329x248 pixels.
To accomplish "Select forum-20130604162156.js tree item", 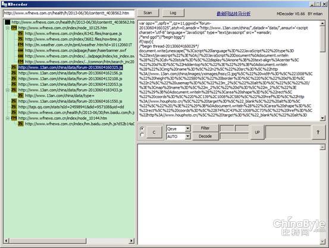I will pyautogui.click(x=70, y=73).
